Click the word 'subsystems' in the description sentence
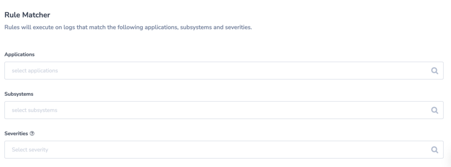Image resolution: width=451 pixels, height=167 pixels. [195, 28]
